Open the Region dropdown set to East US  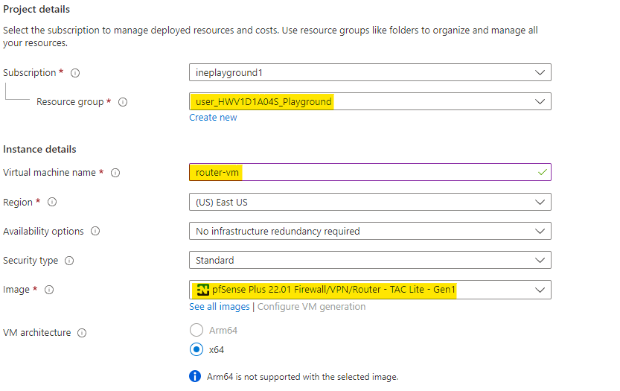[370, 202]
